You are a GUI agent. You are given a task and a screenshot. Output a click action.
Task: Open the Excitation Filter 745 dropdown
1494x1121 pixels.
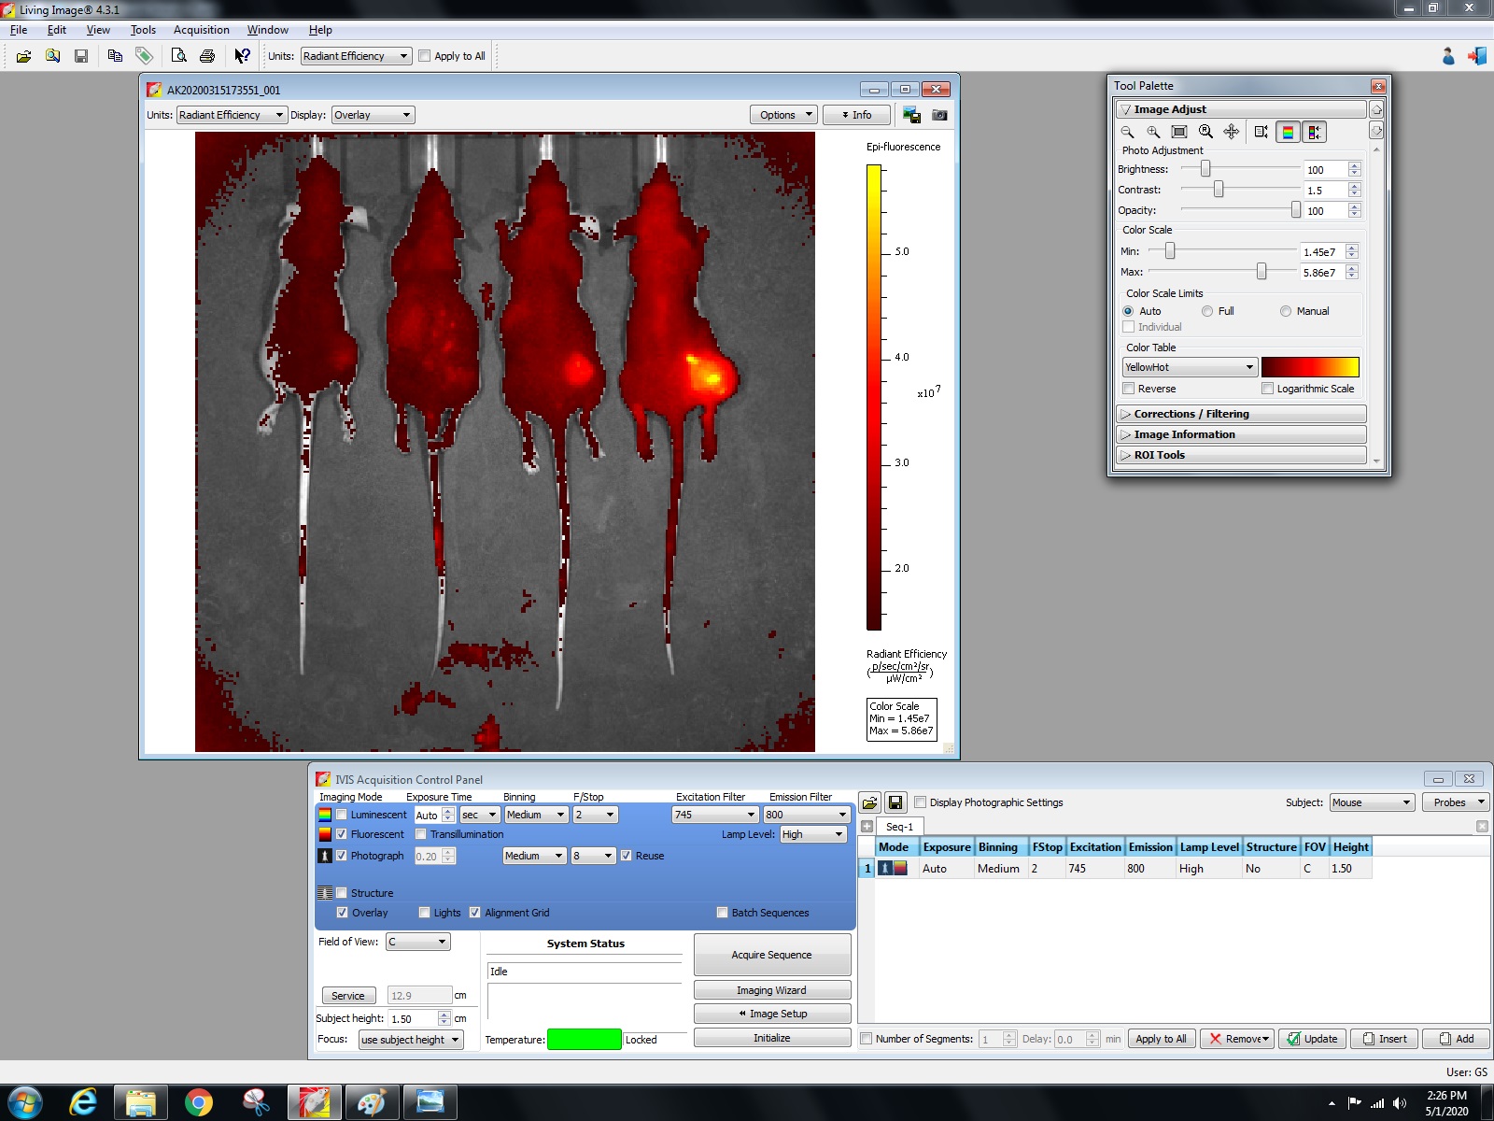714,815
